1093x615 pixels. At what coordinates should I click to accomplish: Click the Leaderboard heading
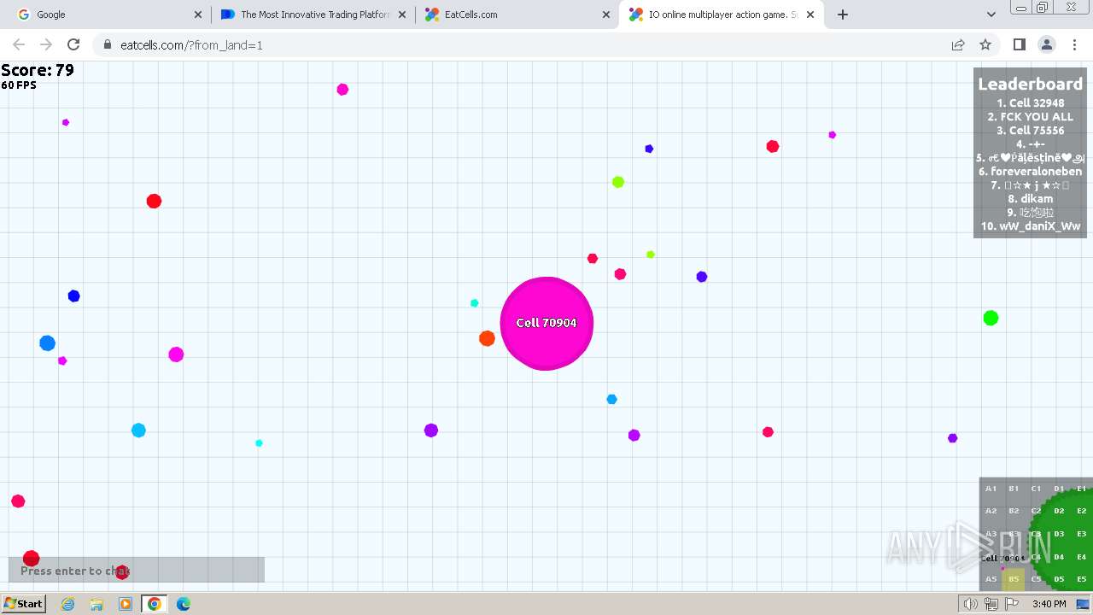coord(1030,84)
